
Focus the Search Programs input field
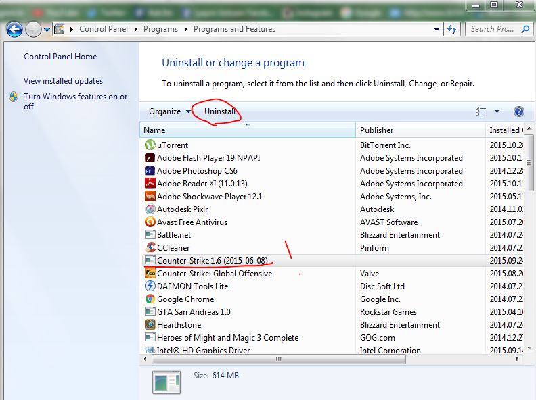pyautogui.click(x=492, y=29)
